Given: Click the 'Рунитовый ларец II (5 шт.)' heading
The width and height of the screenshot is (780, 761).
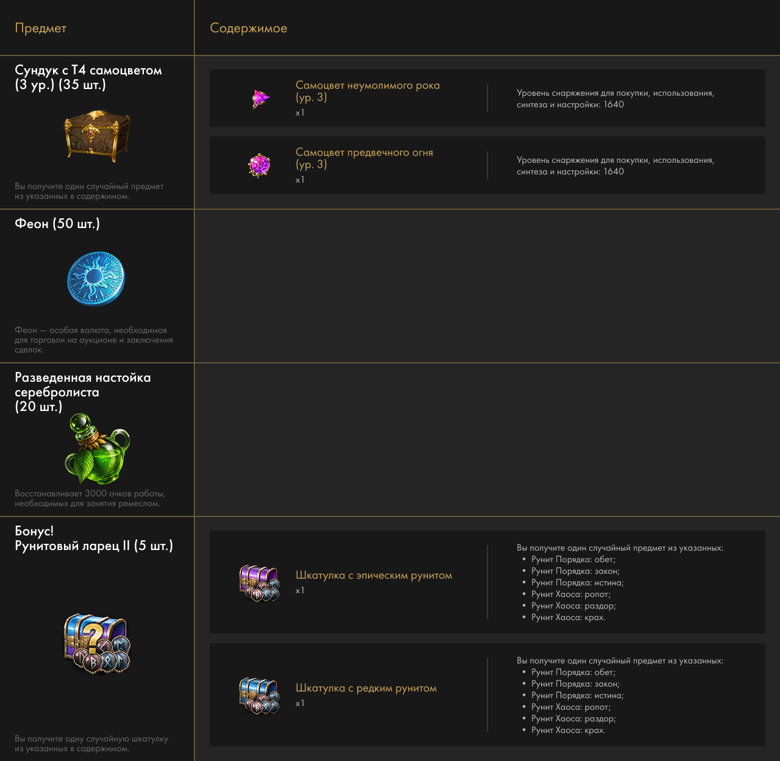Looking at the screenshot, I should 94,545.
